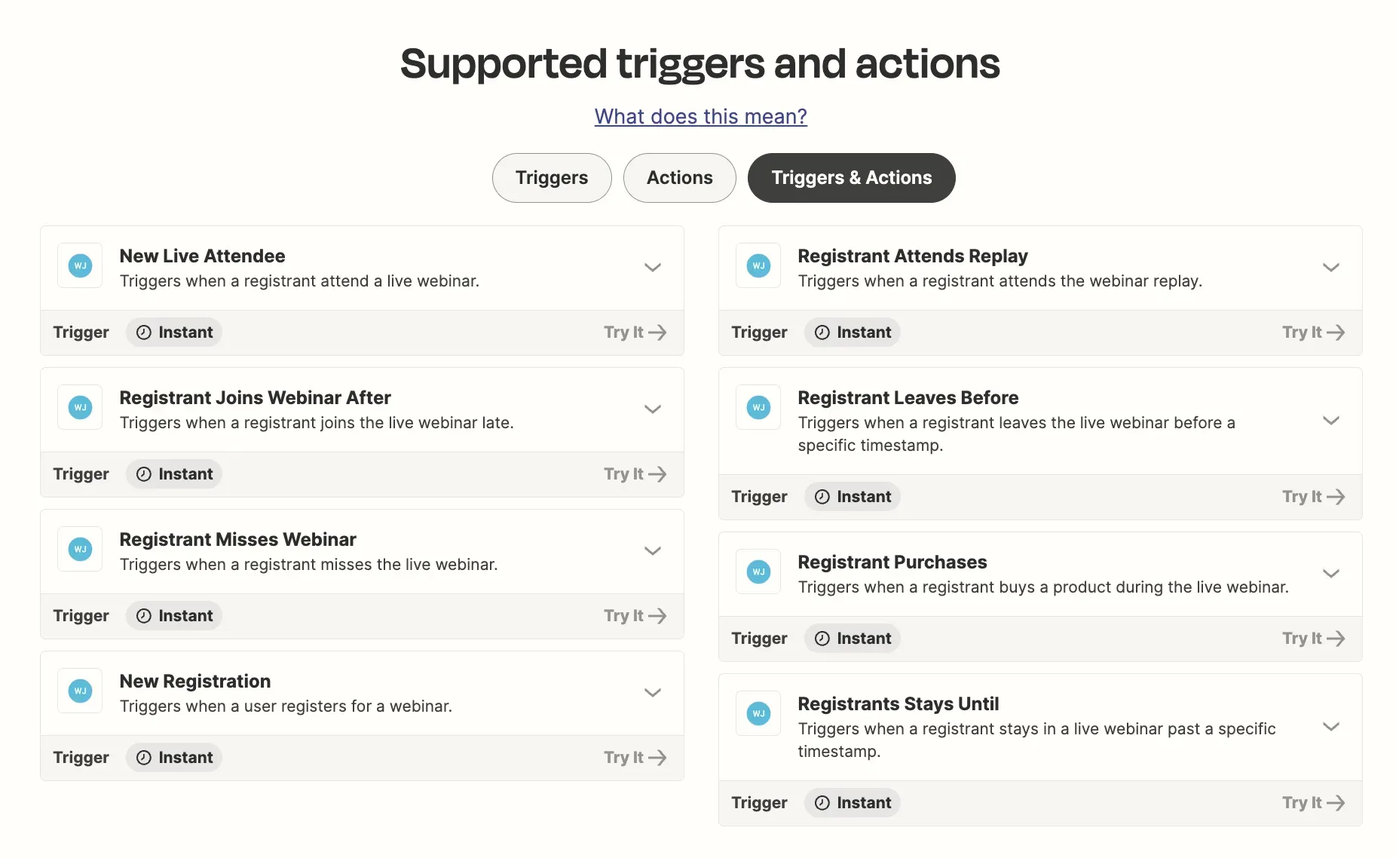Click Try It on Registrant Attends Replay

(1312, 332)
